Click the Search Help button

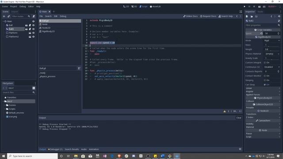coord(226,16)
